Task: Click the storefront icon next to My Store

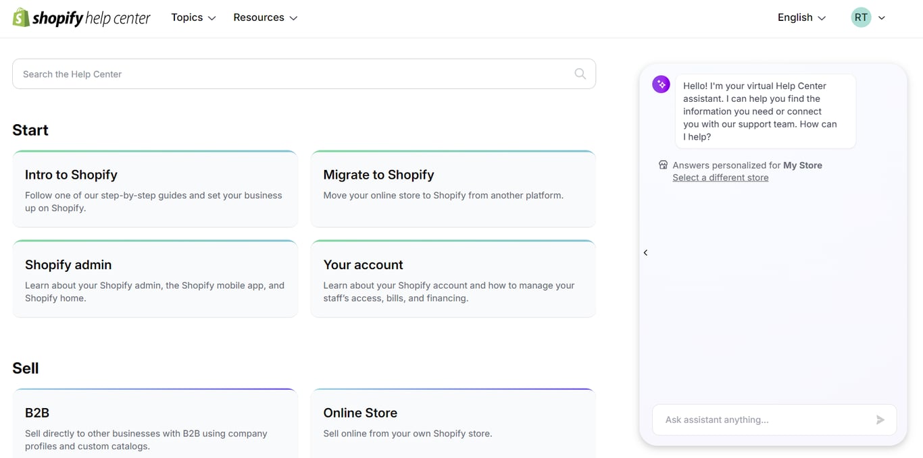Action: 663,164
